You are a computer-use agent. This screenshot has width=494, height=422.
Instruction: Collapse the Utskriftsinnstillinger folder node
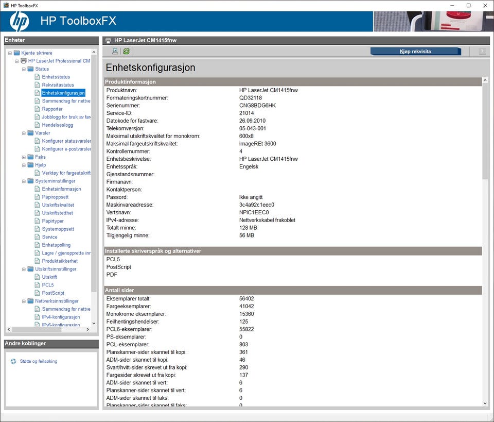pos(24,269)
